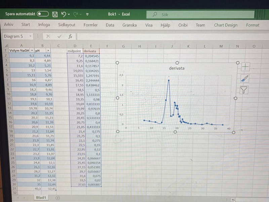Open the Undo history dropdown arrow
The image size is (269, 202).
69,14
